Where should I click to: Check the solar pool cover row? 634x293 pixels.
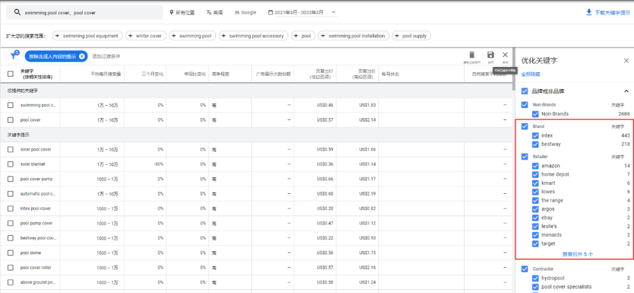point(11,150)
